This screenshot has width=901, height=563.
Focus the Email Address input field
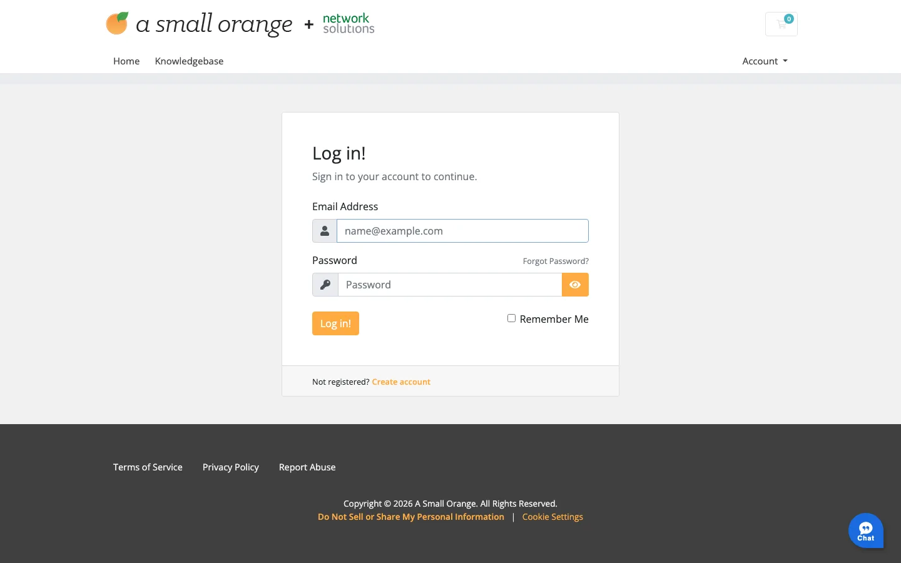[462, 231]
